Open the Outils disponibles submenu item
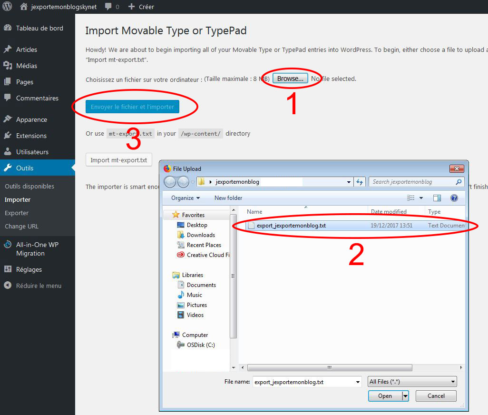488x415 pixels. [29, 186]
